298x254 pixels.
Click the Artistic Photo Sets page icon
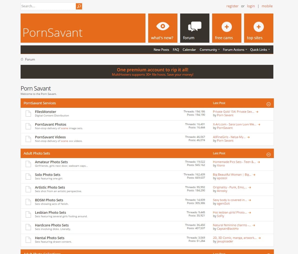(x=28, y=189)
